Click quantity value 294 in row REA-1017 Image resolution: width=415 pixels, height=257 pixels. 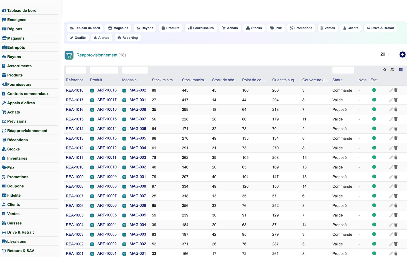tap(275, 100)
